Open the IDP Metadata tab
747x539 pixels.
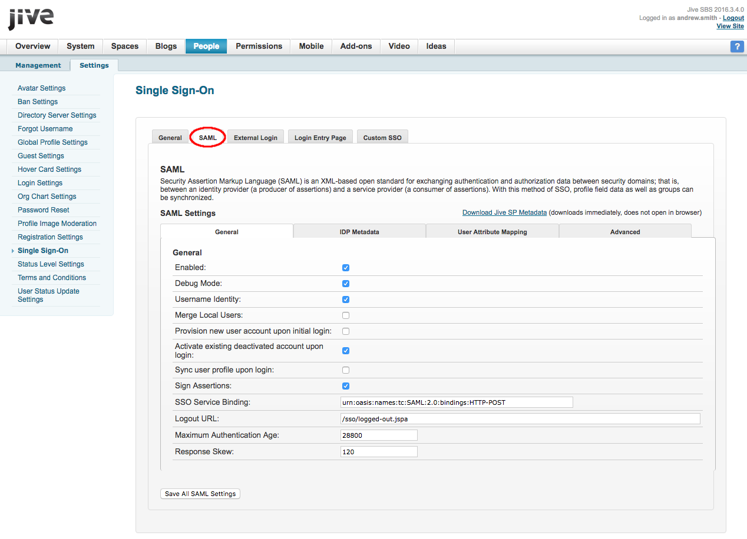[x=359, y=231]
